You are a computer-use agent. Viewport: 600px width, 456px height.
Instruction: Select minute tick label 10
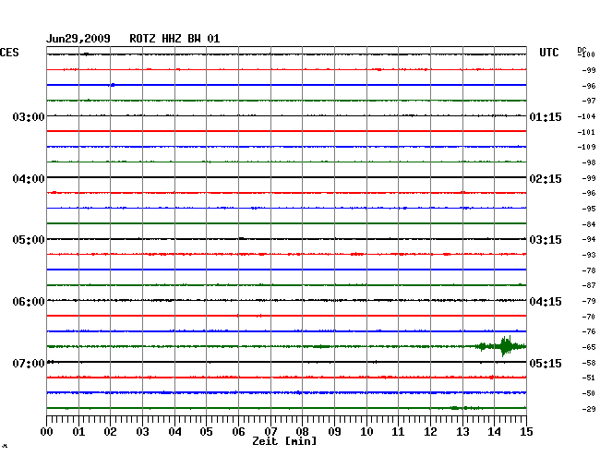[366, 432]
